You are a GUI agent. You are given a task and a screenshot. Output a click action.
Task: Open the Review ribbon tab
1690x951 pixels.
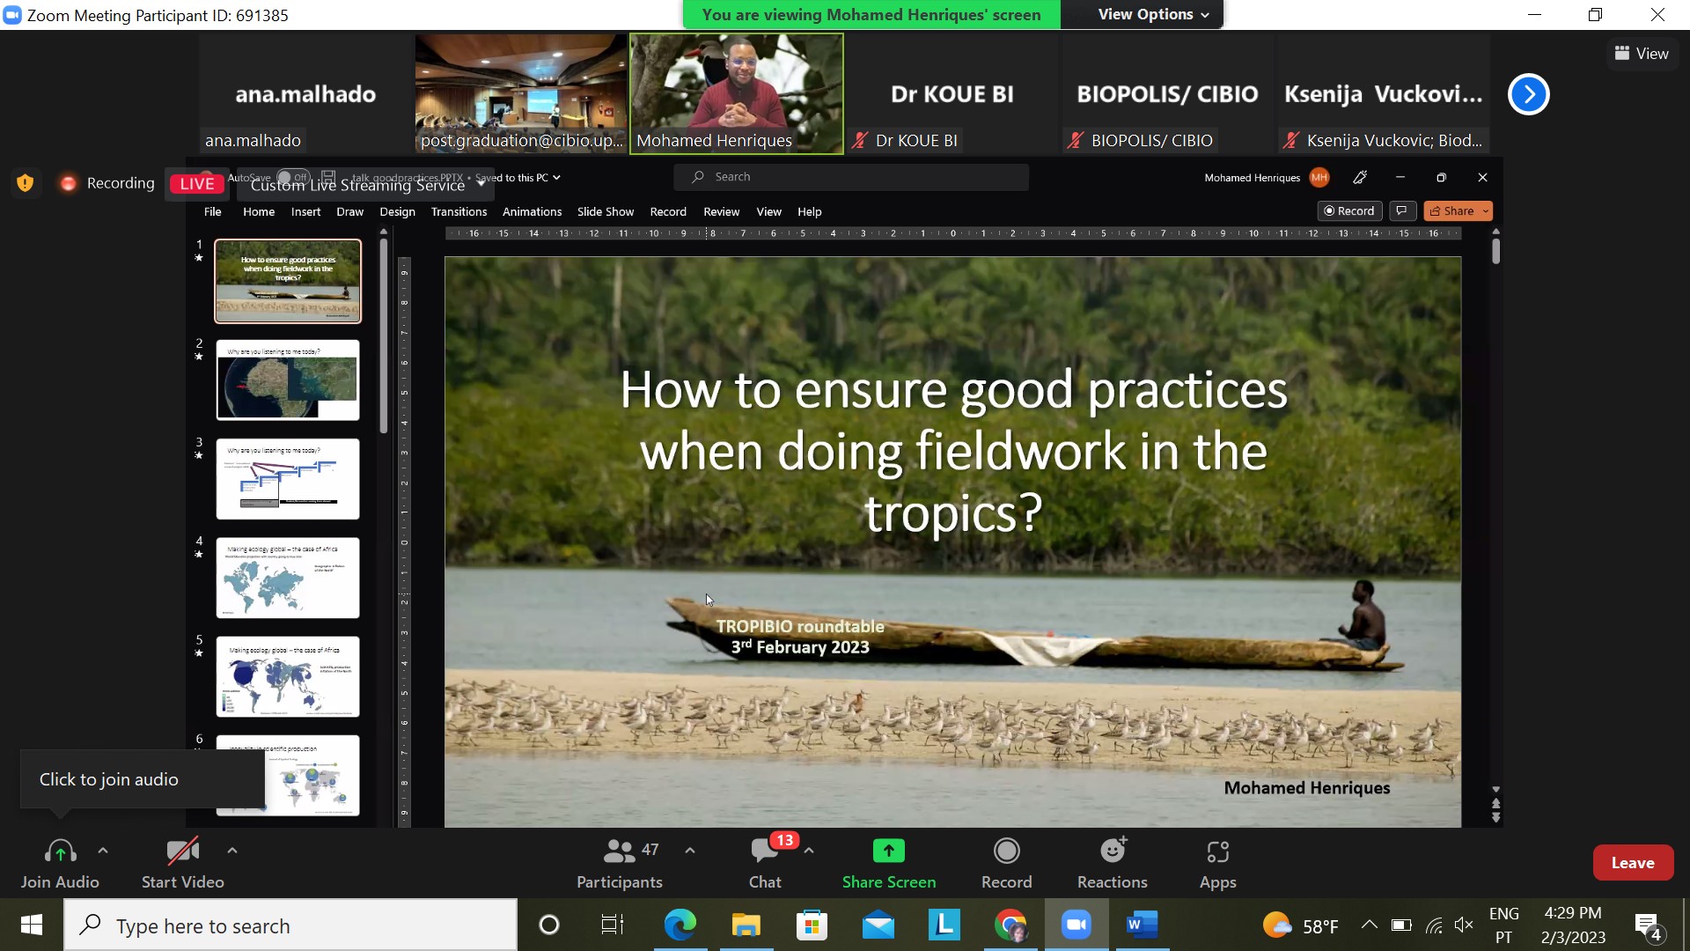tap(721, 212)
